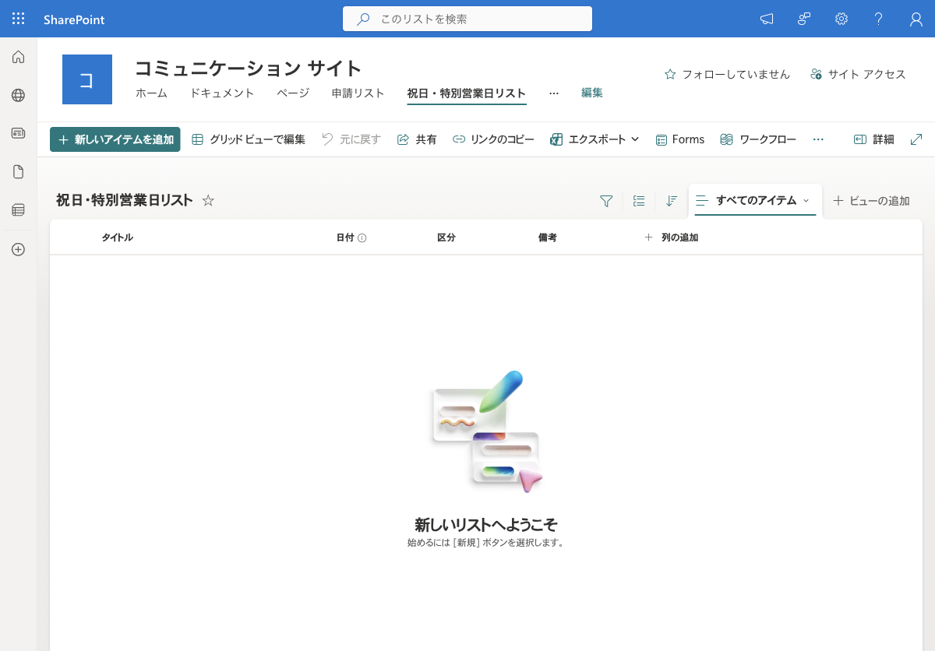Open the 申請リスト navigation tab

coord(358,93)
